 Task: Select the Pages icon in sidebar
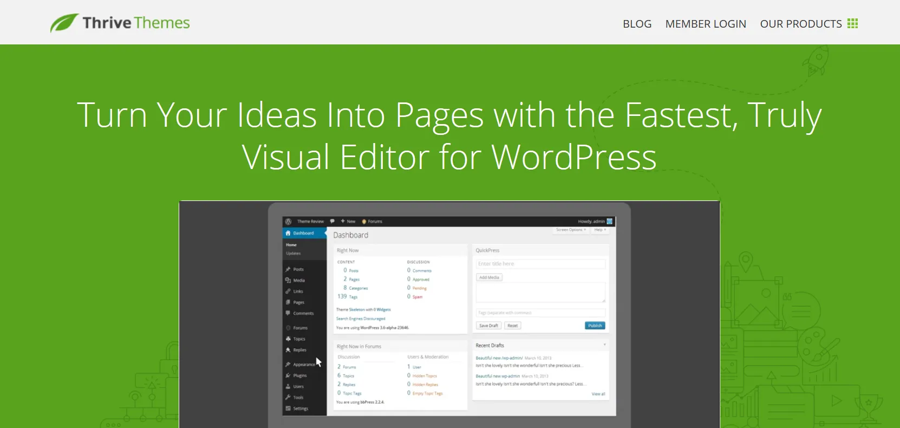click(288, 302)
